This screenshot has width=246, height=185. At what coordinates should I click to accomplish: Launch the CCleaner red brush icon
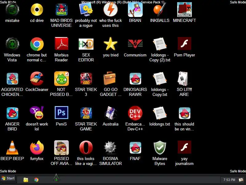pyautogui.click(x=37, y=79)
